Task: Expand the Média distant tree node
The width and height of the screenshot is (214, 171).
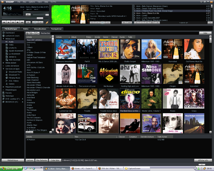Action: click(x=4, y=63)
